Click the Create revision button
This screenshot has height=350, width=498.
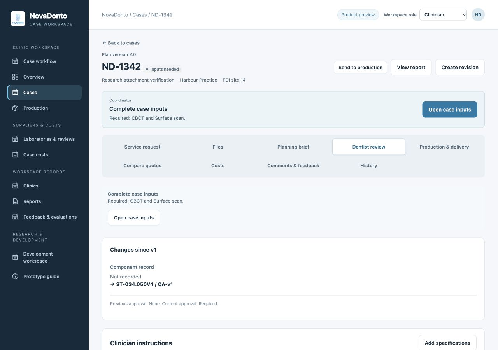[460, 67]
